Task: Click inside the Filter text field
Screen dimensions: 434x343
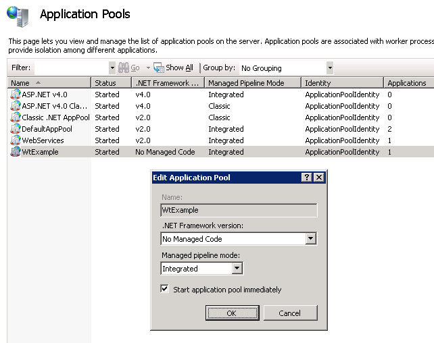Action: coord(71,68)
